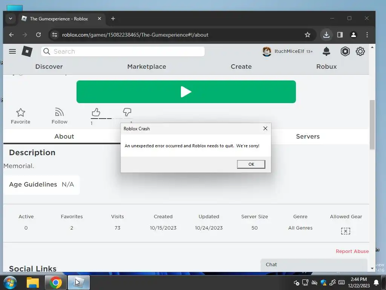Open a new Chrome tab
Screen dimensions: 386x290
[113, 19]
